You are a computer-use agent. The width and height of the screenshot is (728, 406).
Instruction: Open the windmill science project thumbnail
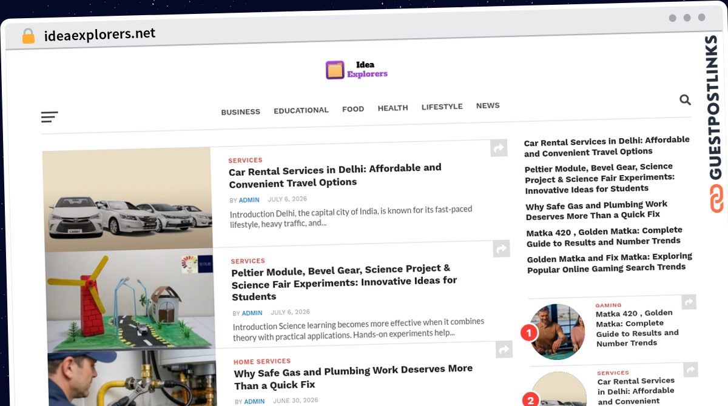(x=130, y=300)
